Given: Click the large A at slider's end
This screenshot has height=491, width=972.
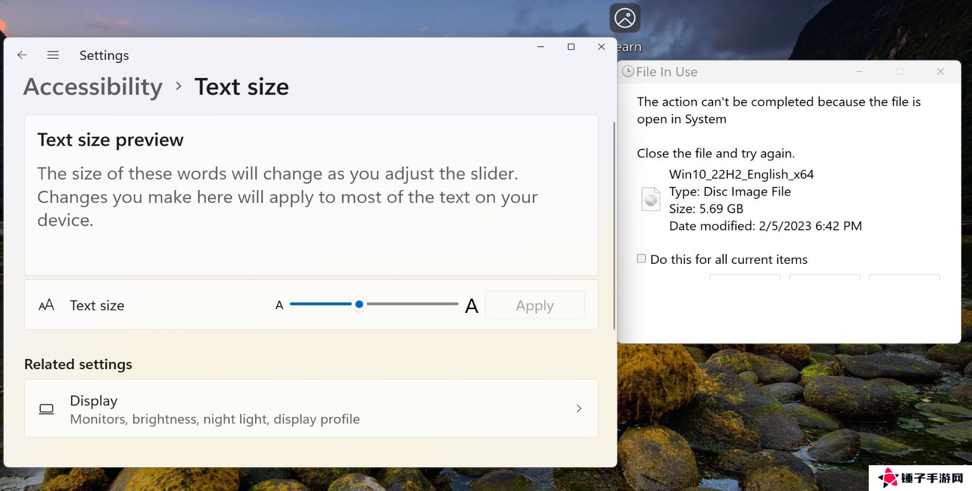Looking at the screenshot, I should point(471,306).
